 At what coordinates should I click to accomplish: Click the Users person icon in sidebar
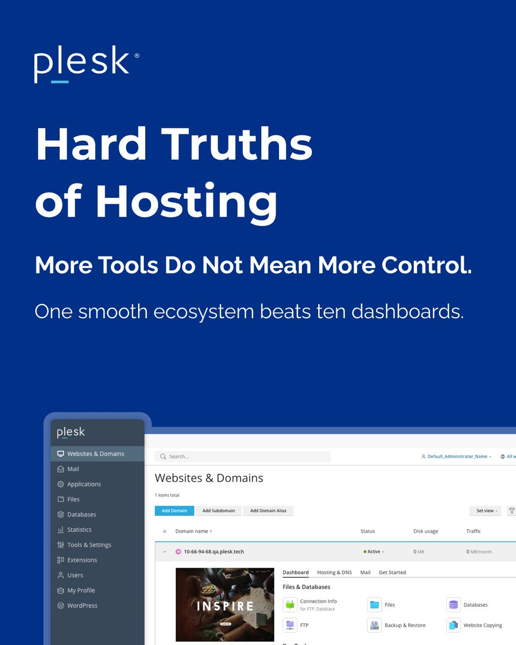coord(61,575)
